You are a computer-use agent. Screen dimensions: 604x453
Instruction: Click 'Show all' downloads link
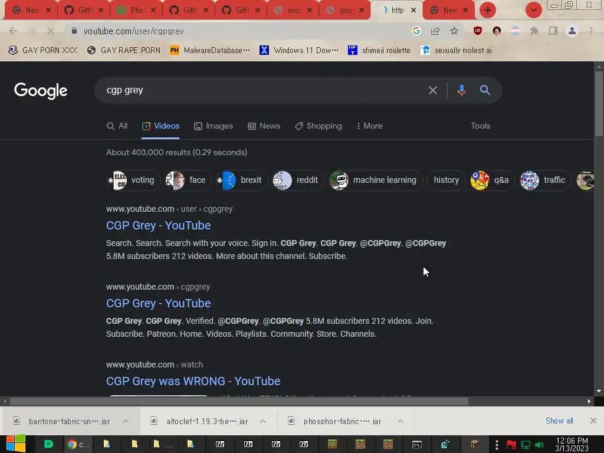tap(559, 421)
